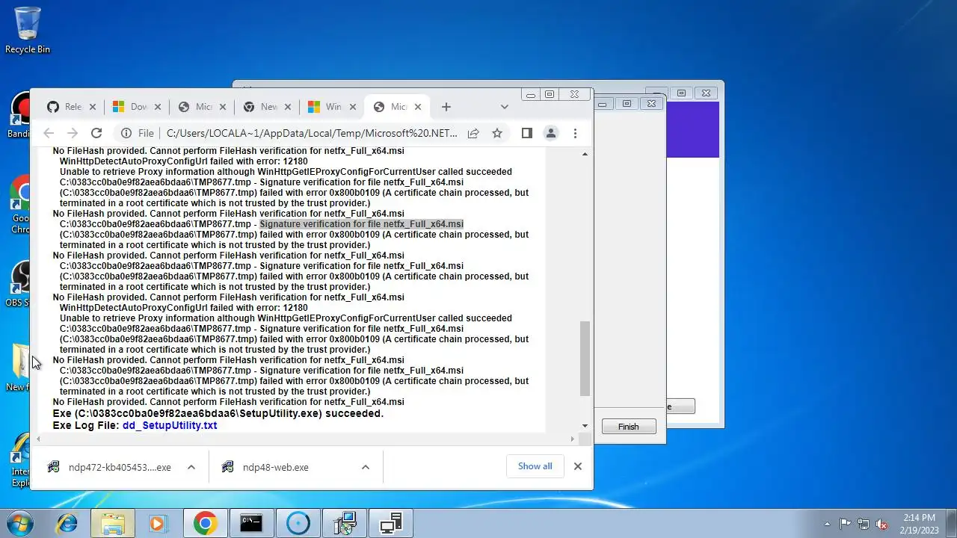Close the 'New' tab
The image size is (957, 538).
pos(288,107)
